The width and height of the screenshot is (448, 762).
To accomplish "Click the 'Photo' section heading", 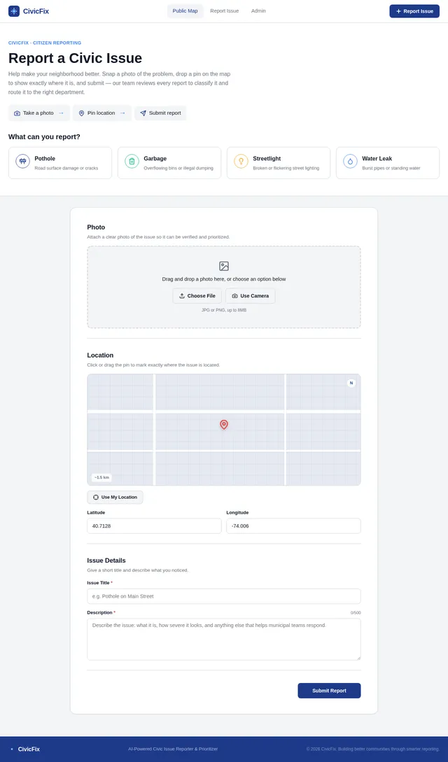I will [96, 227].
